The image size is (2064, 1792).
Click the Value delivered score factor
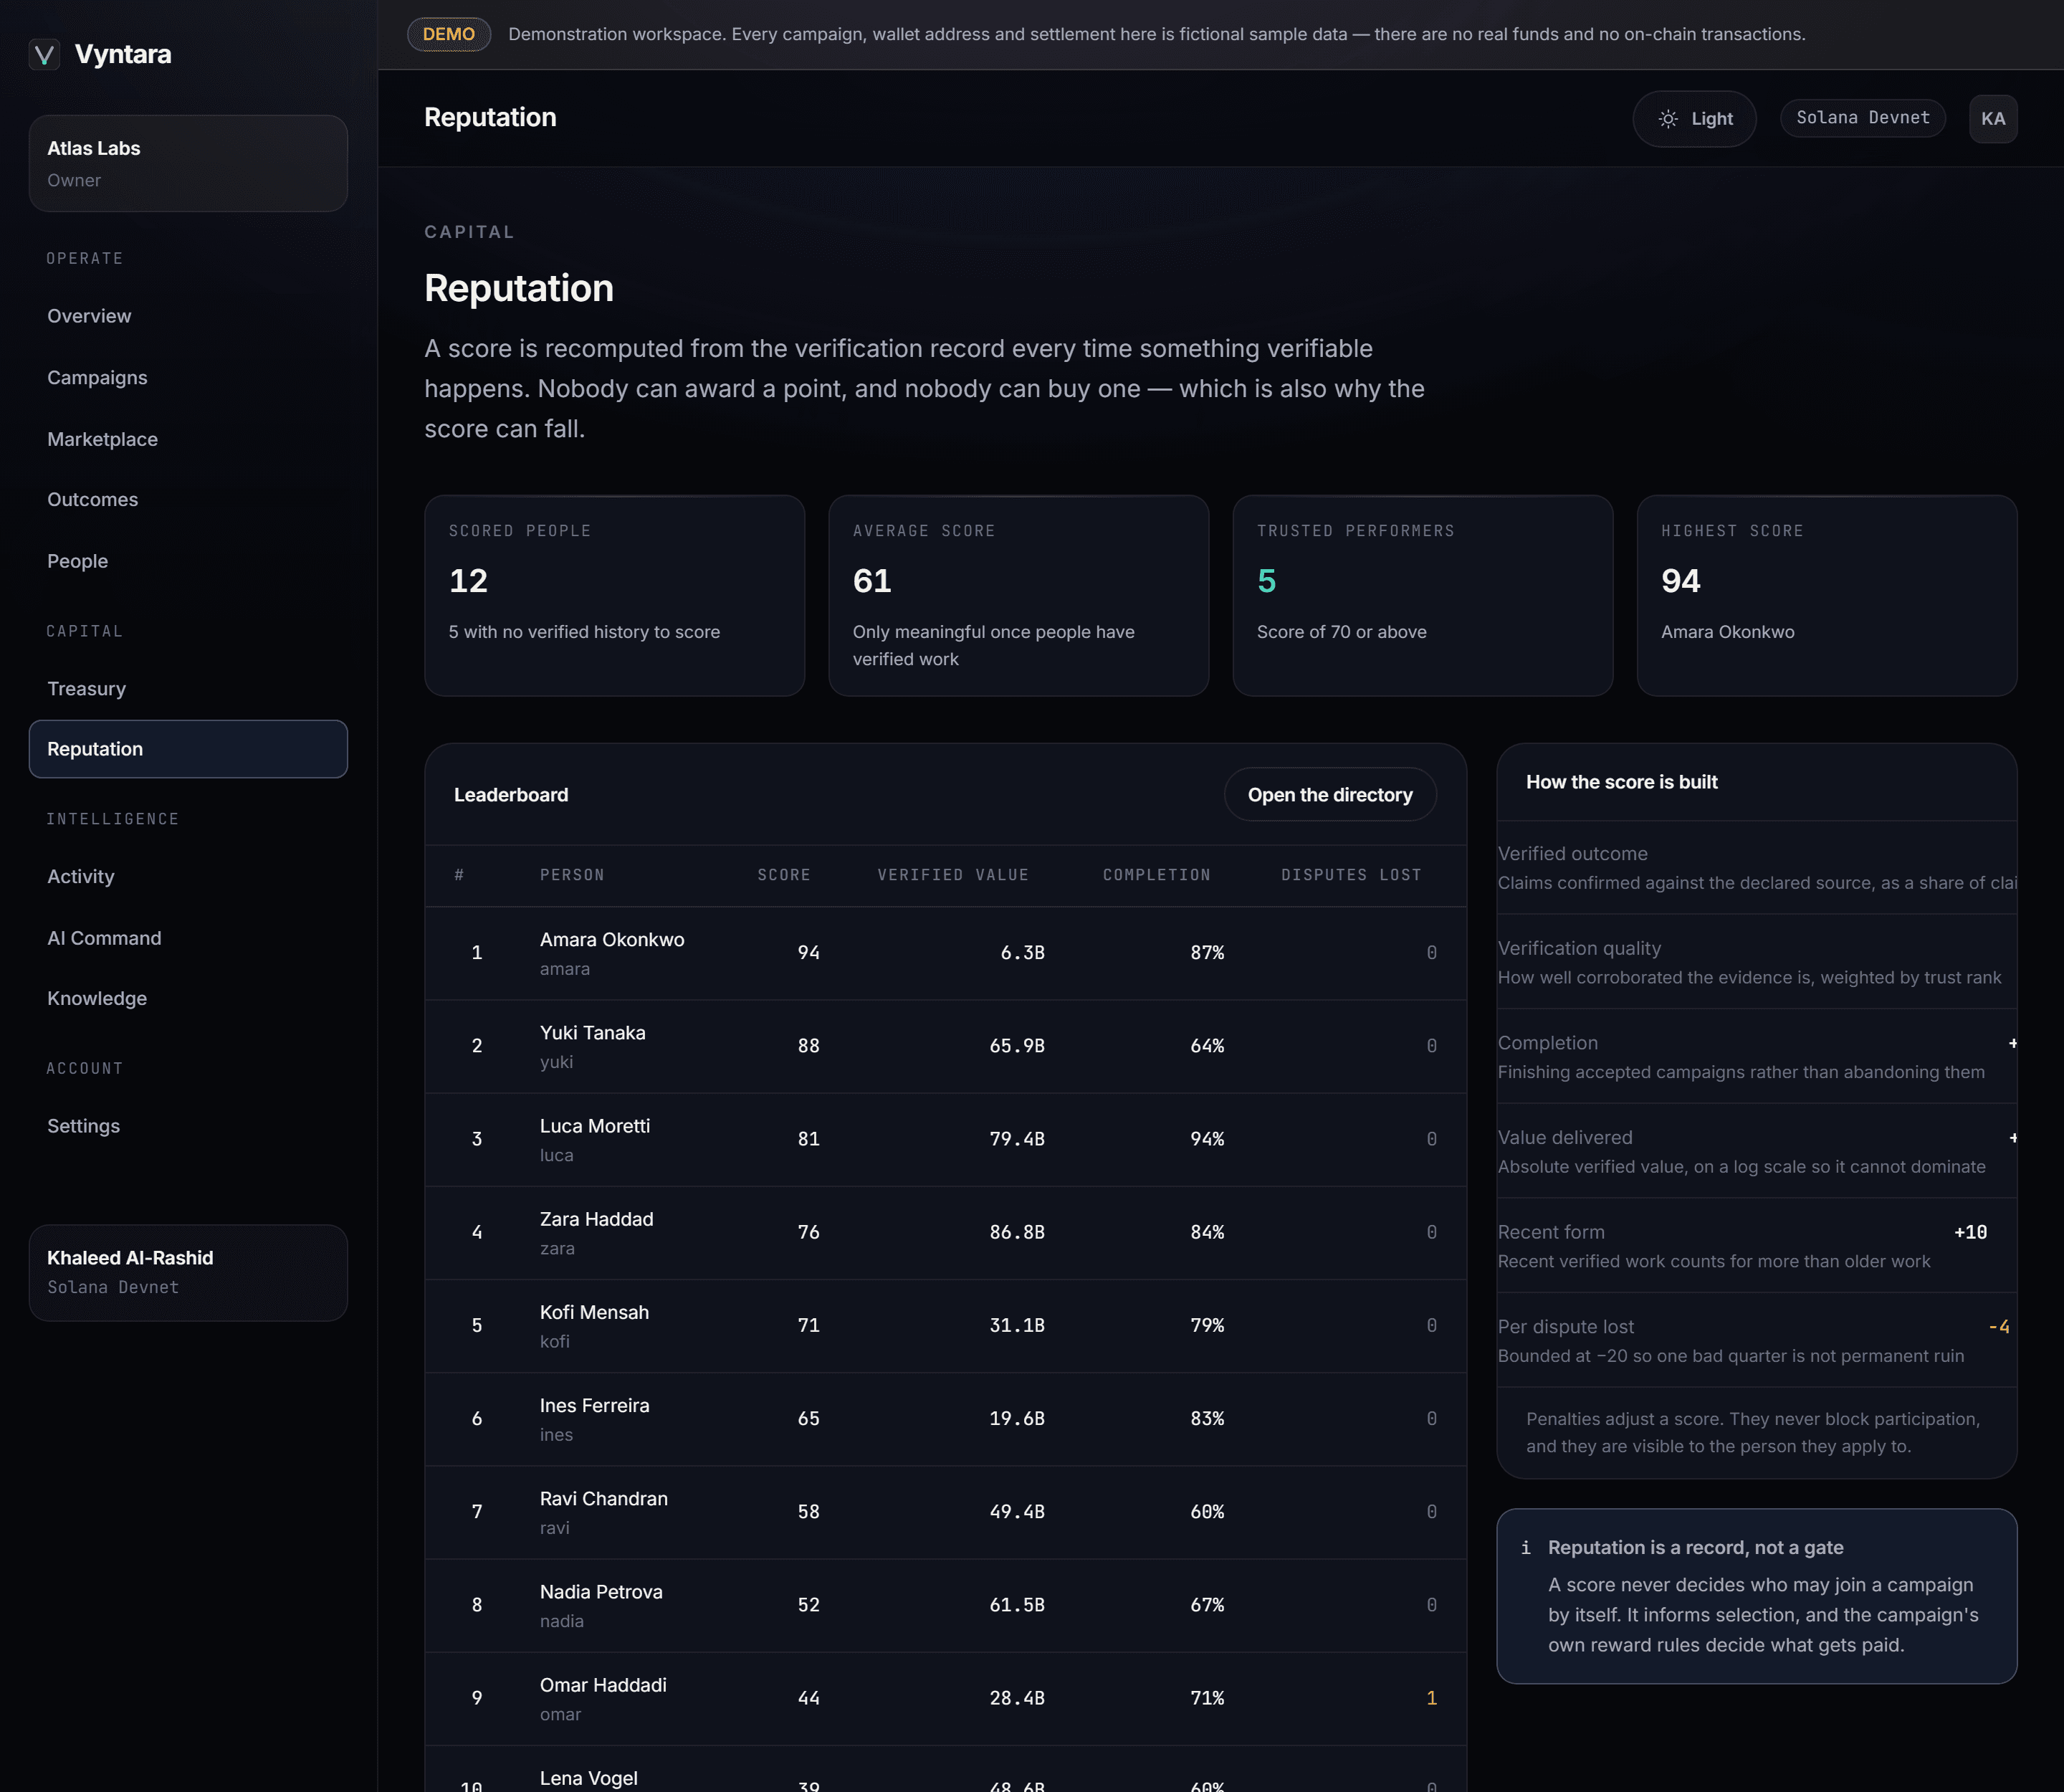(1756, 1151)
